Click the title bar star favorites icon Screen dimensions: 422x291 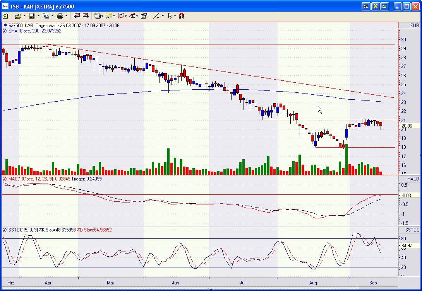[375, 6]
